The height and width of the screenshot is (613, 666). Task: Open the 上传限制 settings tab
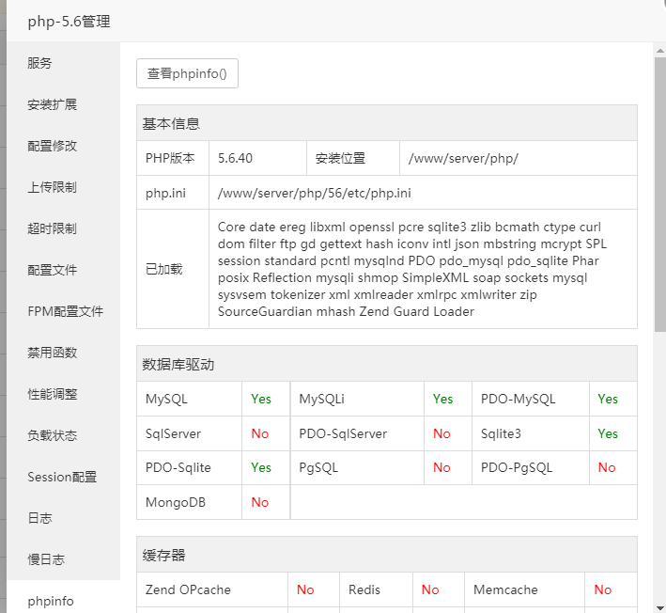[52, 187]
